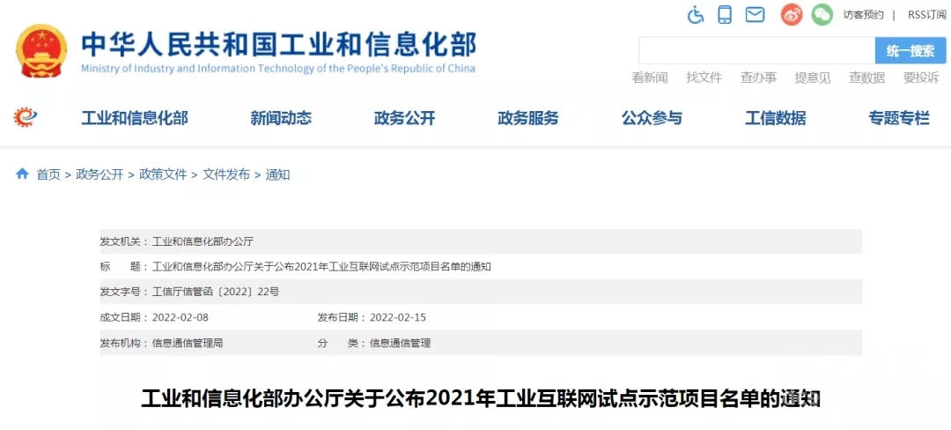
Task: Click the red gear logo beside navigation
Action: tap(26, 117)
